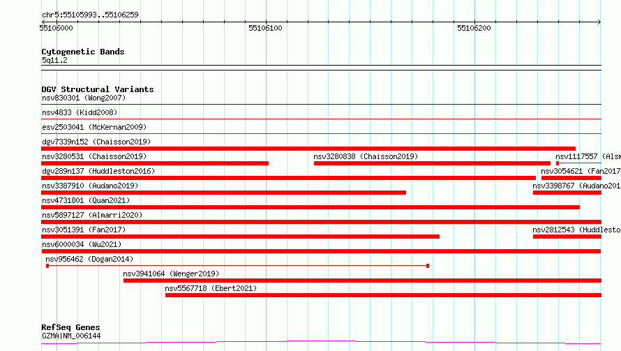Viewport: 621px width, 351px height.
Task: Click the red bar under nsv3280531
Action: pyautogui.click(x=155, y=163)
